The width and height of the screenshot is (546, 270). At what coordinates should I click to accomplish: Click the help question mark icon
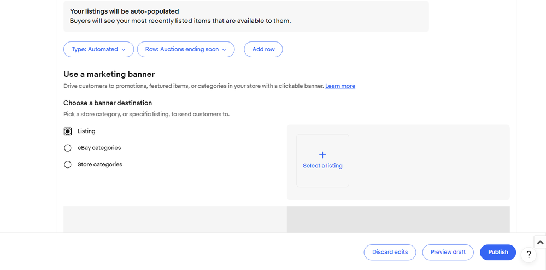point(529,255)
